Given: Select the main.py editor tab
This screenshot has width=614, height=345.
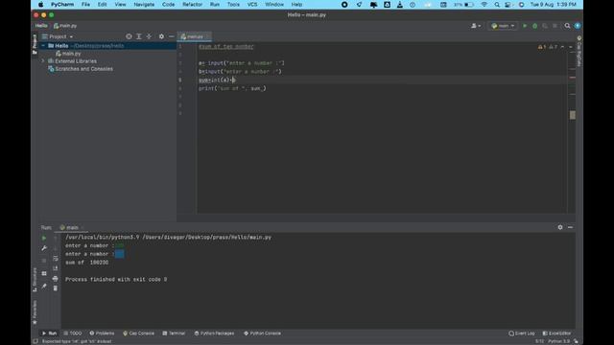Looking at the screenshot, I should [x=195, y=36].
